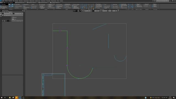Viewport: 176px width, 99px height.
Task: Expand the Системный вид tree node
Action: (12, 21)
